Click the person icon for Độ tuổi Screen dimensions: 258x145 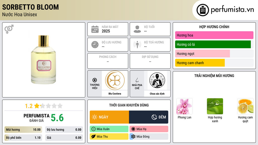137,29
